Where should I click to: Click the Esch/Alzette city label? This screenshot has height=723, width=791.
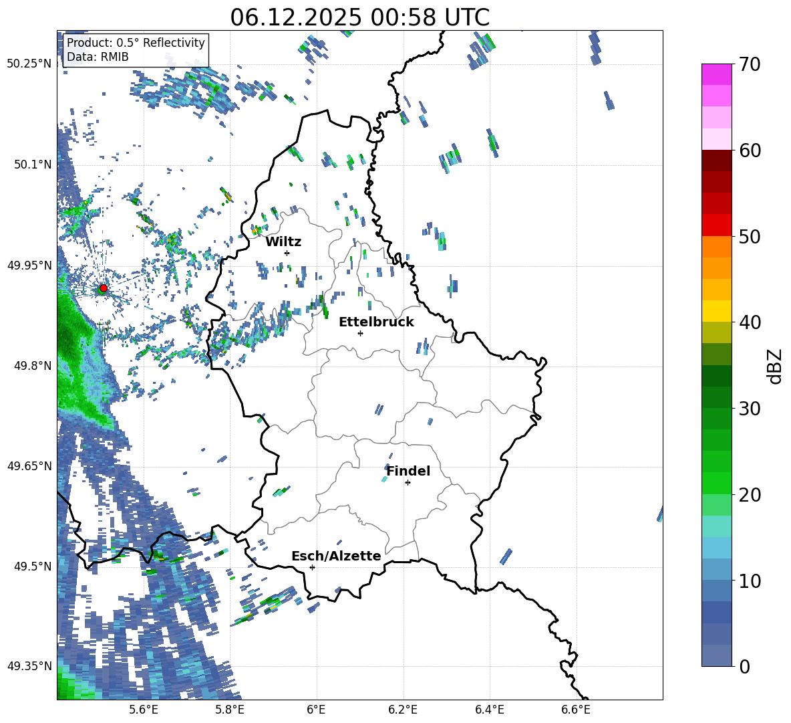pos(336,556)
